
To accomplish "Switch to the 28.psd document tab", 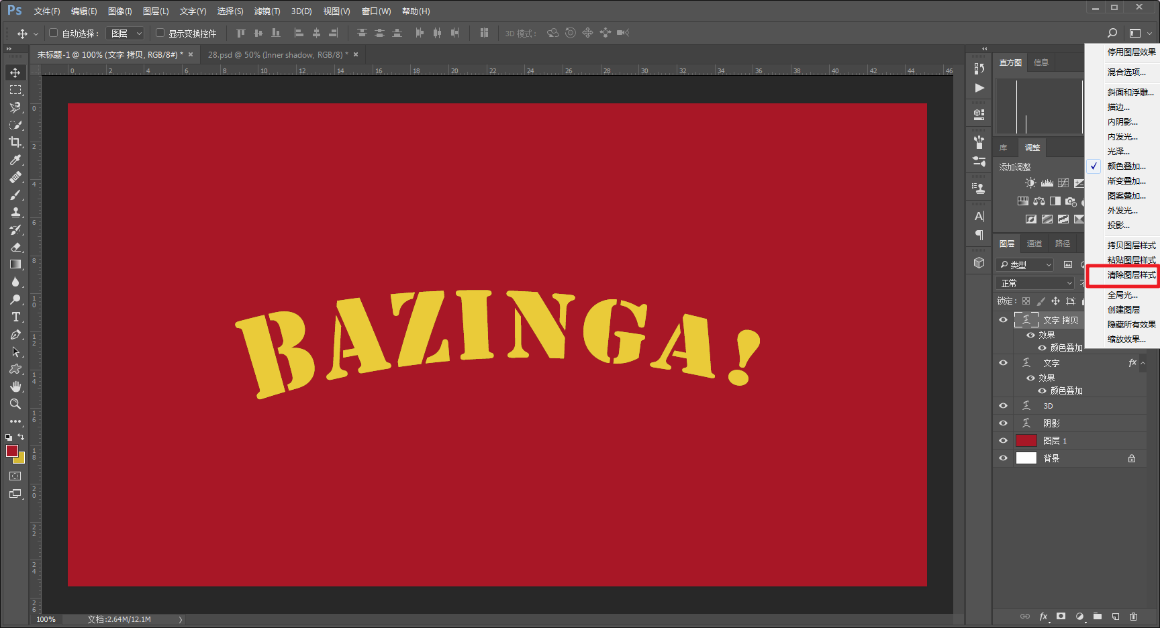I will coord(278,55).
